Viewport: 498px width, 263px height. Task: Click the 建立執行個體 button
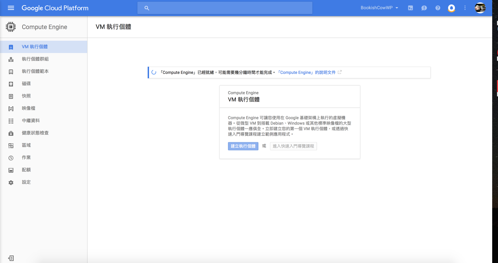pyautogui.click(x=243, y=146)
